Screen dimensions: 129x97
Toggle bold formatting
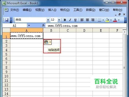point(65,20)
